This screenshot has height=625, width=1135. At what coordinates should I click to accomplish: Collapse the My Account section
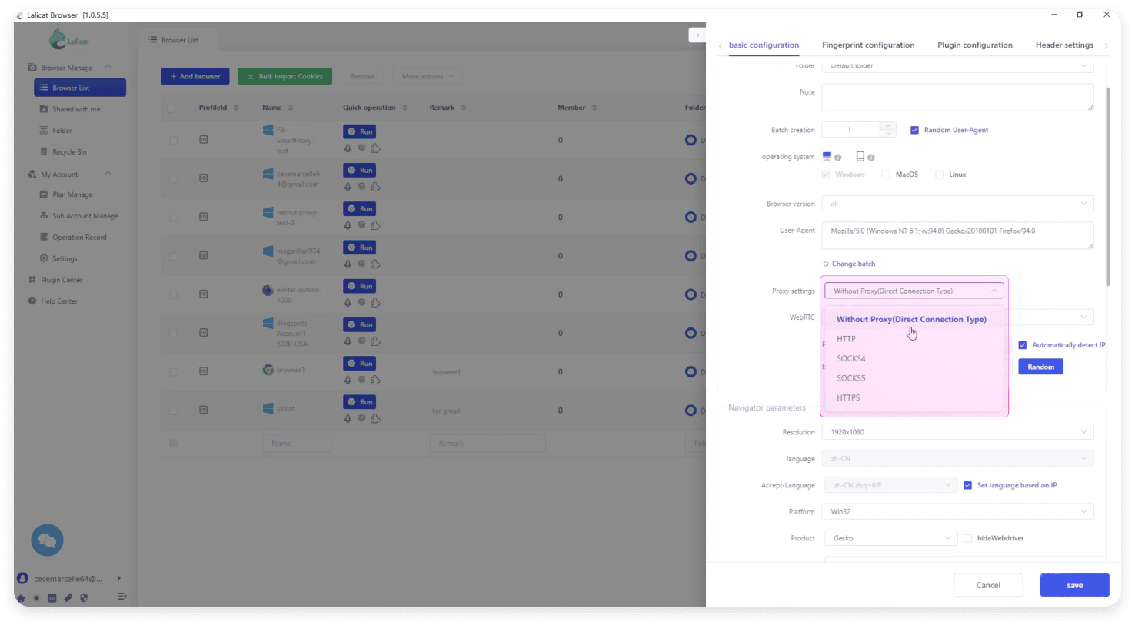(x=108, y=174)
